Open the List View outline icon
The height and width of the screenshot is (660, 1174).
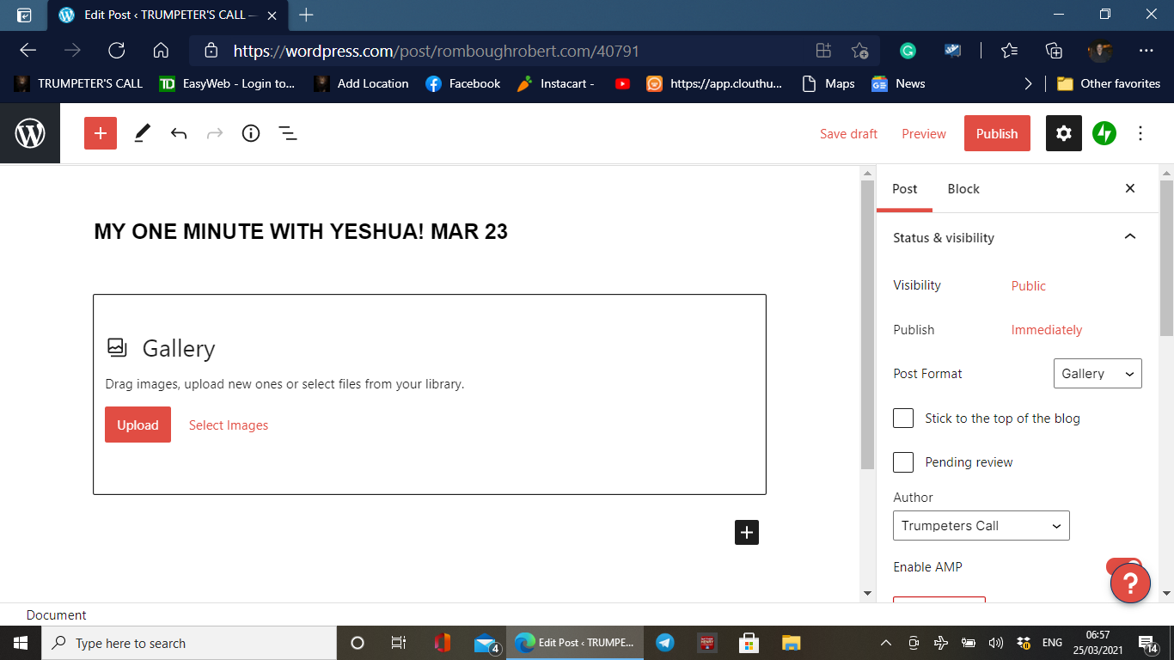(288, 133)
